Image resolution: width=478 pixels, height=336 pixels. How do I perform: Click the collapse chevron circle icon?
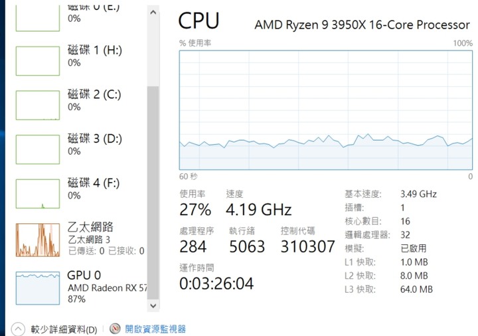click(x=18, y=329)
